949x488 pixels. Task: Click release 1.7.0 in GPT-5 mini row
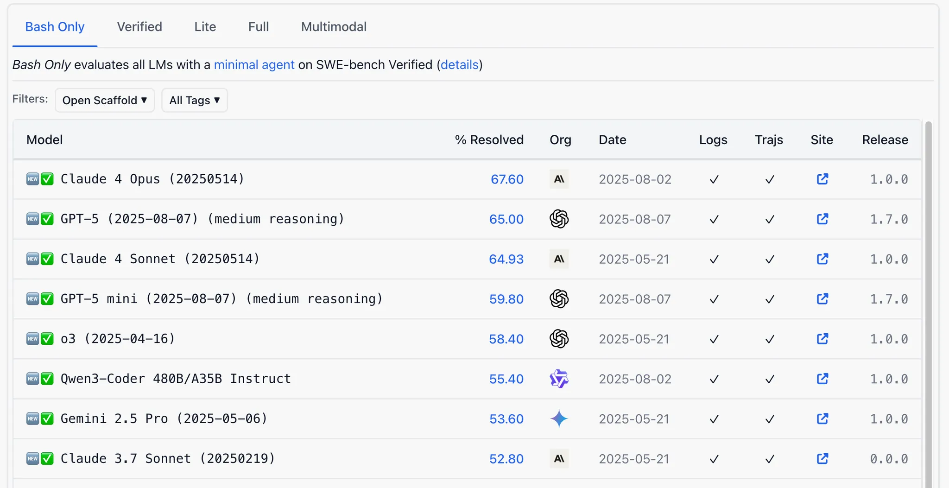point(889,299)
